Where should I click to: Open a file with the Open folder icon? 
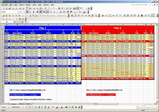click(6, 8)
